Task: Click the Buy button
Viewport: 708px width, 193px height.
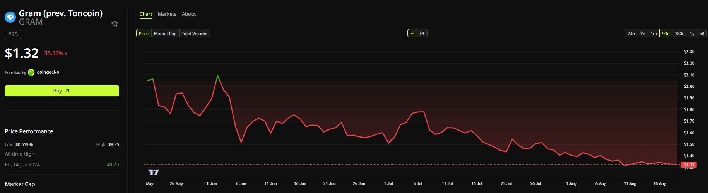Action: (62, 91)
